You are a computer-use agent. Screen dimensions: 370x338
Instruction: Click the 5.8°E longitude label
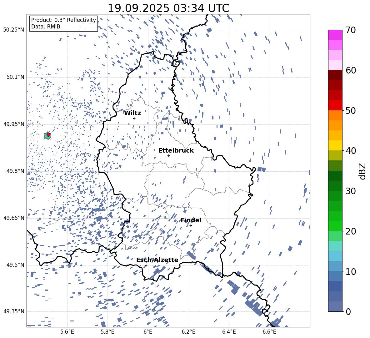(x=107, y=332)
